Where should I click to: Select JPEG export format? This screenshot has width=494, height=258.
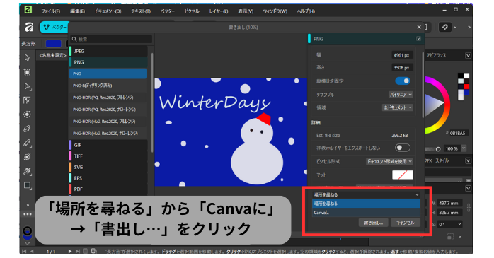pos(108,51)
